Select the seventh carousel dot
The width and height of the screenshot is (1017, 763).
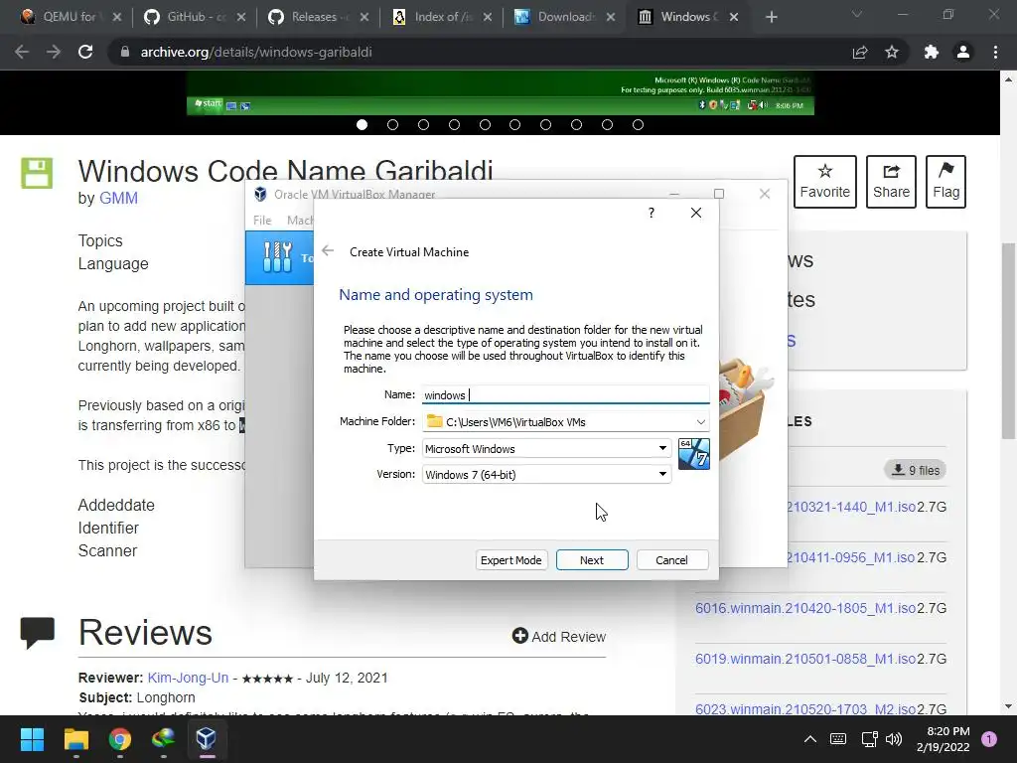[x=545, y=124]
